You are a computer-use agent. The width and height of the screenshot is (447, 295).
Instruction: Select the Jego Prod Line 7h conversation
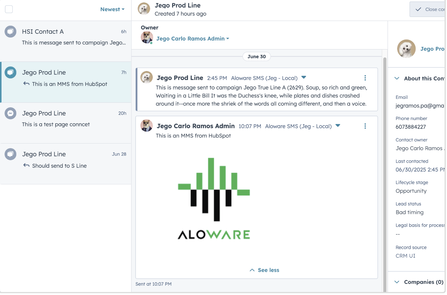click(66, 82)
